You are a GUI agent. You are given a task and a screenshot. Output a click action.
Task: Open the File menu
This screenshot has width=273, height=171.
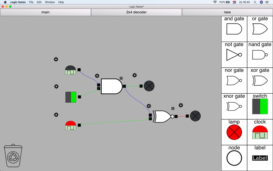click(x=31, y=2)
